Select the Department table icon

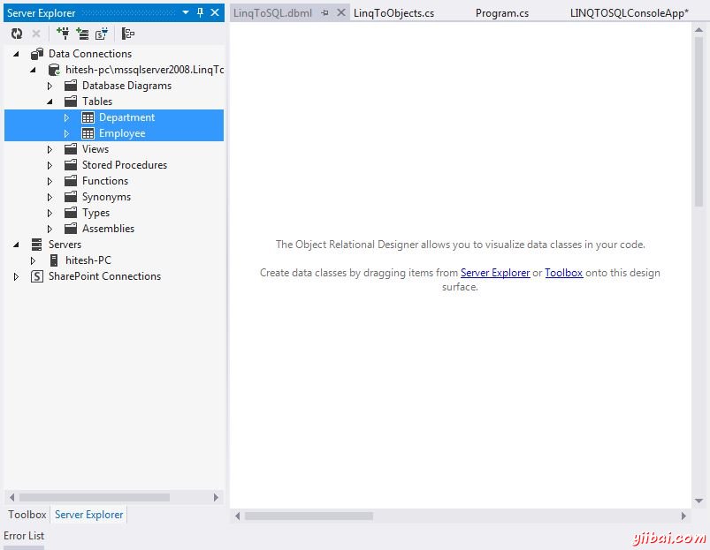point(88,117)
